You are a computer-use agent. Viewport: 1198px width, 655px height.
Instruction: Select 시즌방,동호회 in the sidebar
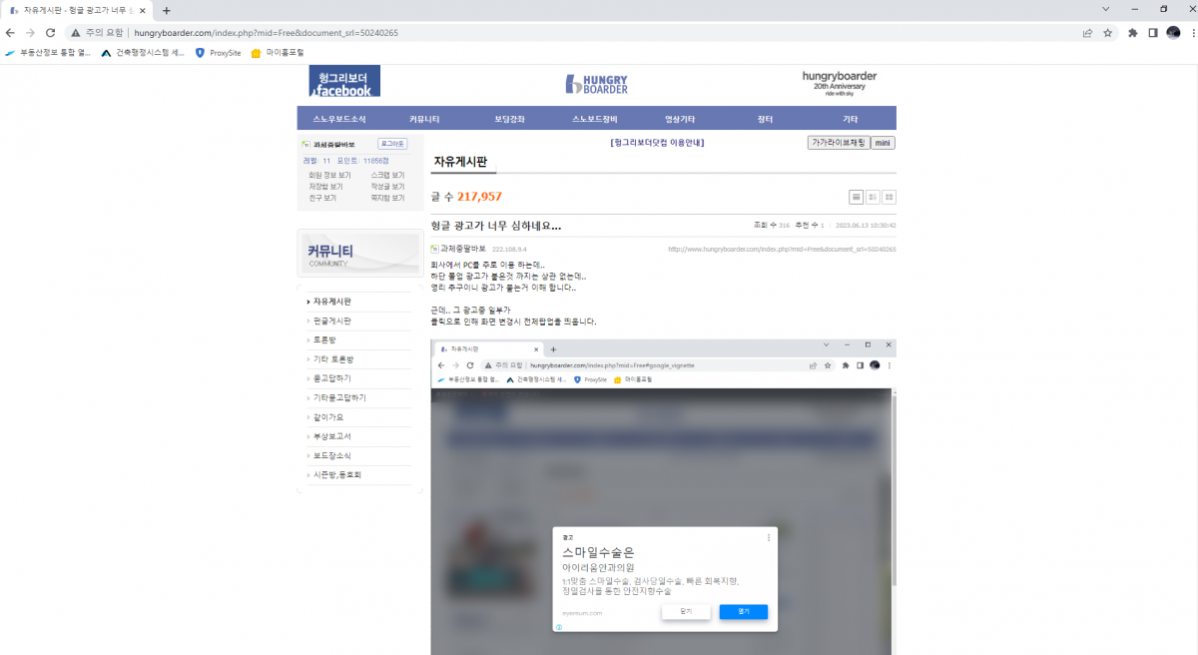(x=337, y=474)
